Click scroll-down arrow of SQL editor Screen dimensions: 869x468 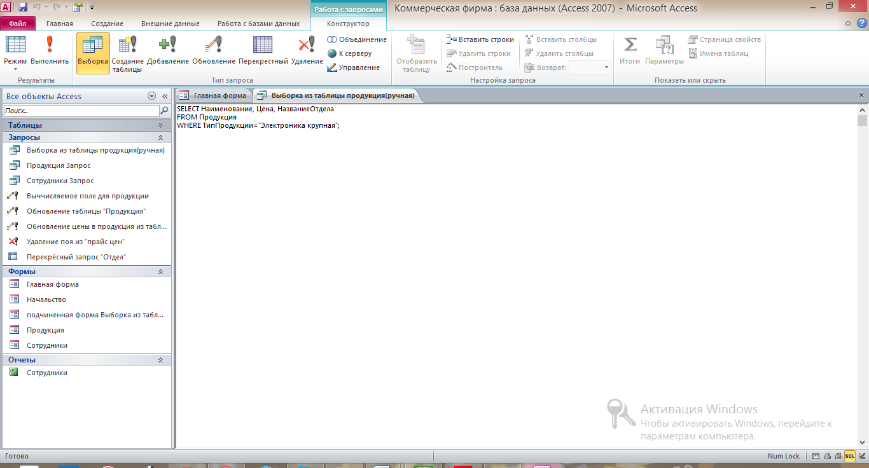(862, 442)
